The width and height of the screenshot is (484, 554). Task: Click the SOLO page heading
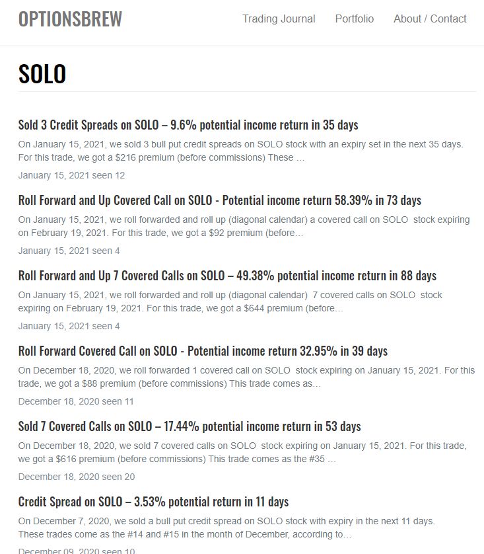tap(42, 74)
